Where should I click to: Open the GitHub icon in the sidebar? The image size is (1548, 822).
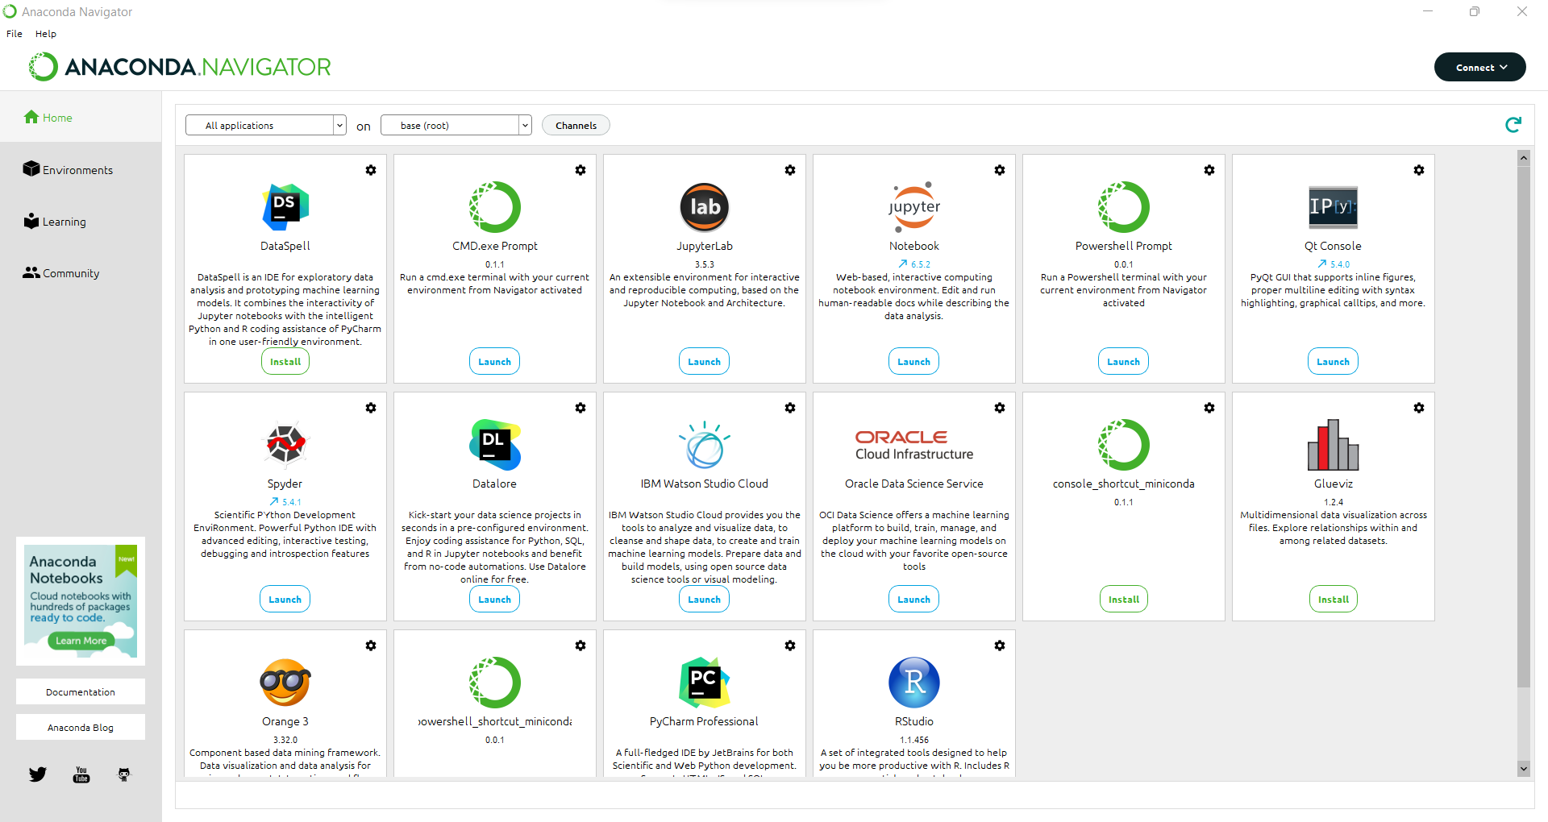pyautogui.click(x=124, y=774)
